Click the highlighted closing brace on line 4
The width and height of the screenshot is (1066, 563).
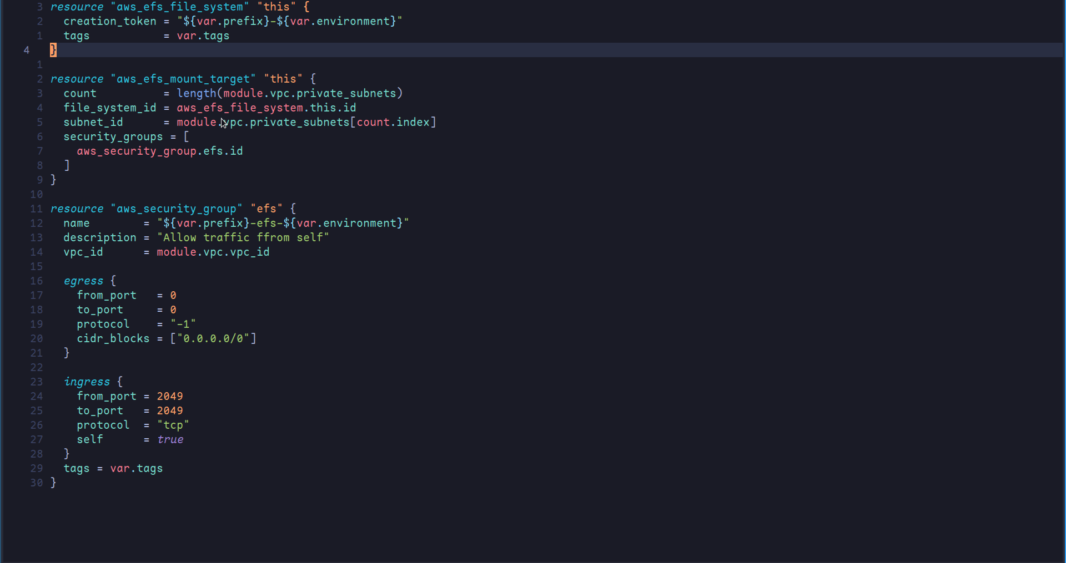53,50
